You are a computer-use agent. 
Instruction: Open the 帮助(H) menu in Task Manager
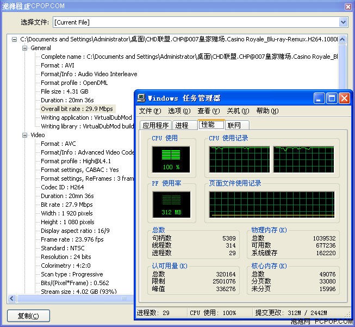(x=267, y=111)
